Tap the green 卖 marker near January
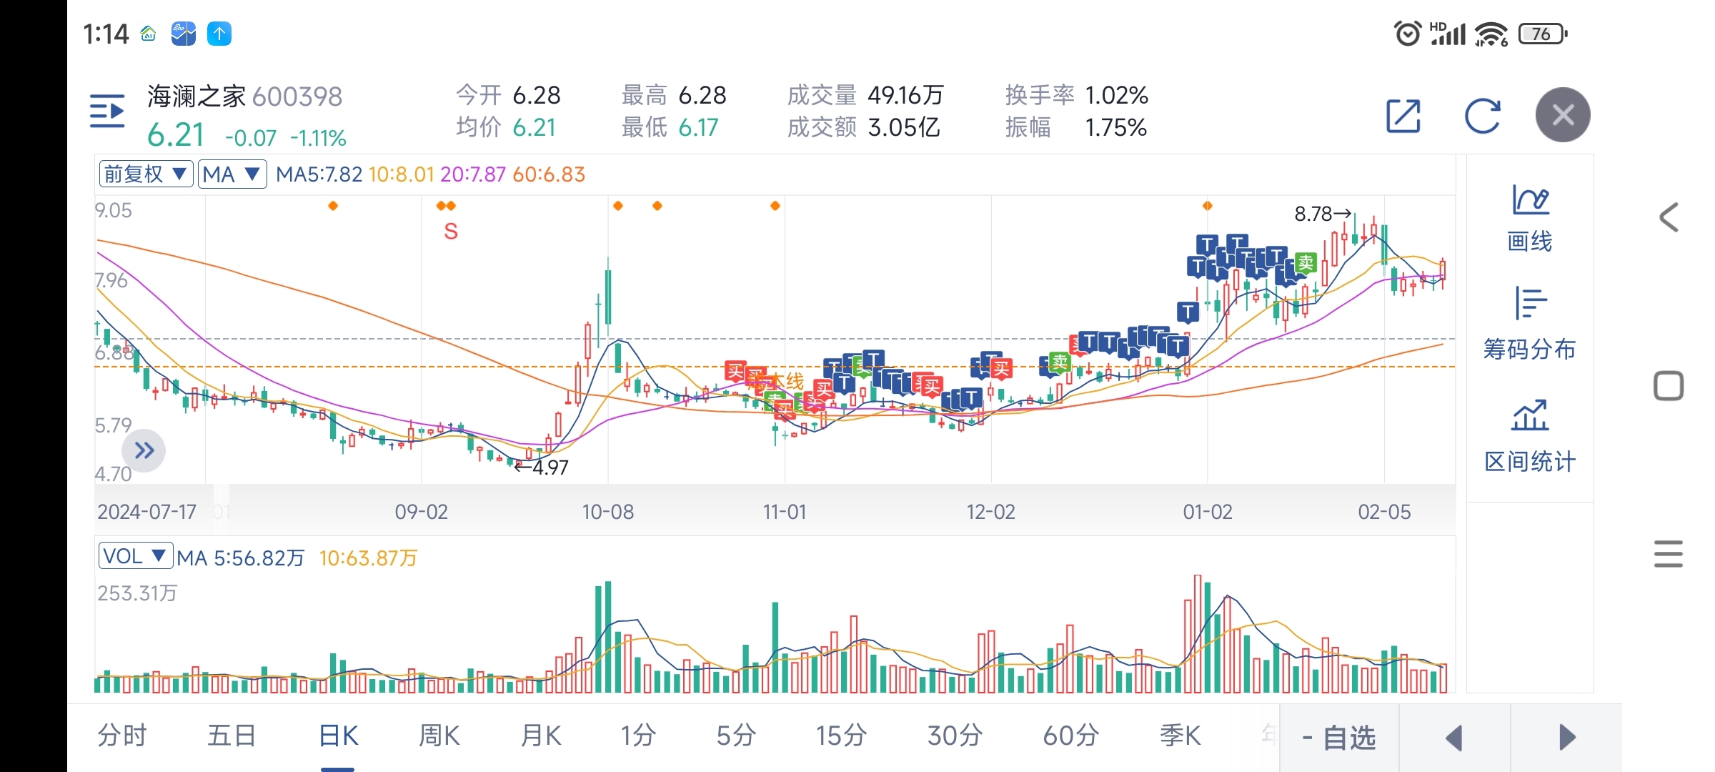The image size is (1715, 772). coord(1306,263)
